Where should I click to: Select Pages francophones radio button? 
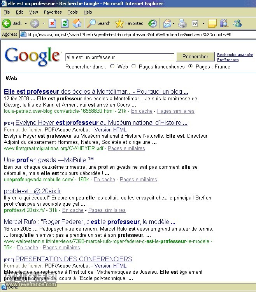(133, 66)
